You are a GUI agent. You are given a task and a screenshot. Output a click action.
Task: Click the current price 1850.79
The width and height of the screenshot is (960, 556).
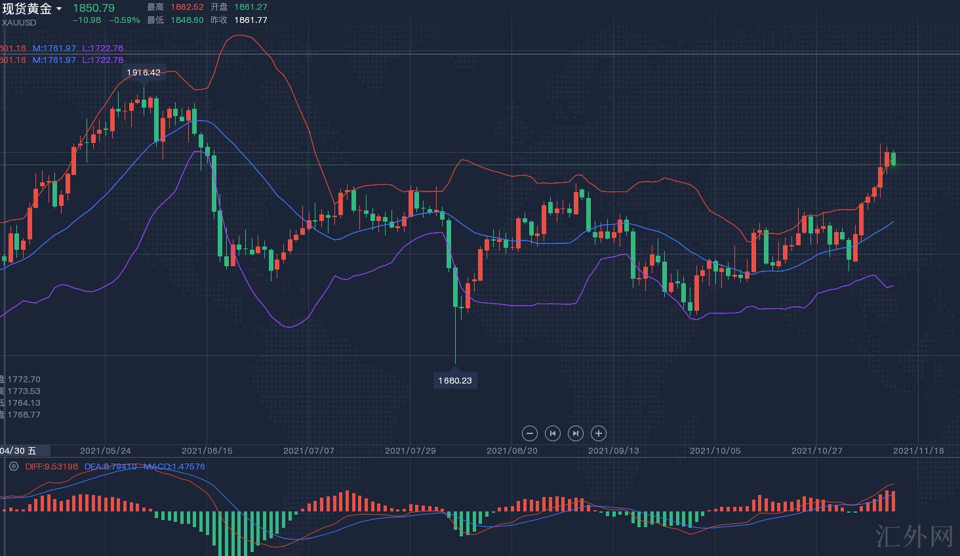(x=93, y=8)
